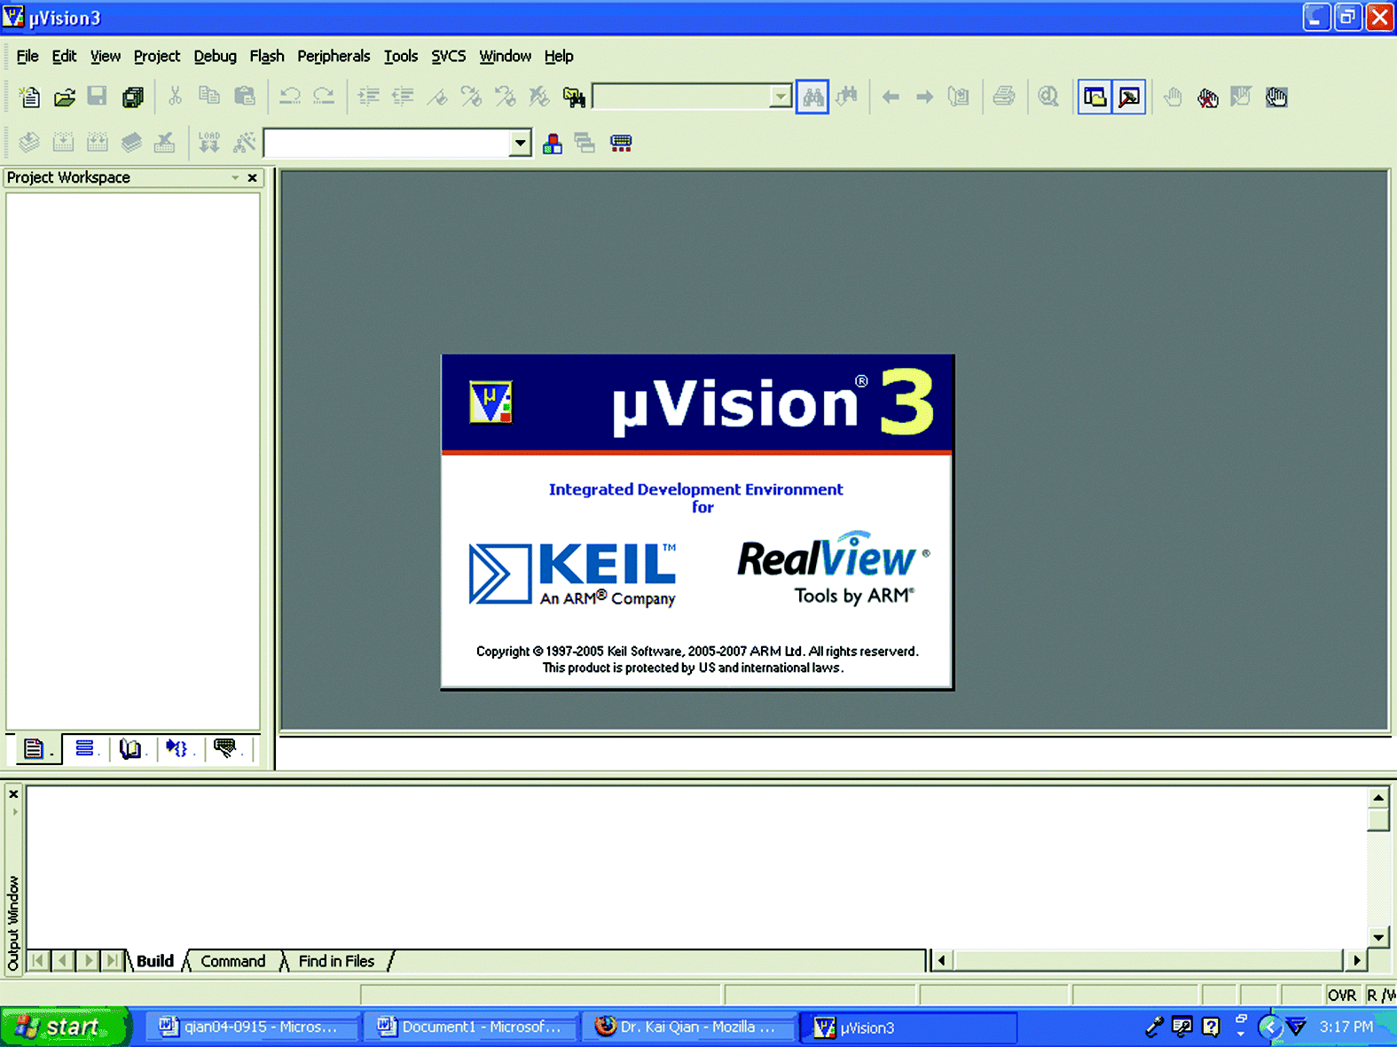Copy selection using the toolbar Copy icon
Viewport: 1397px width, 1047px height.
(209, 97)
